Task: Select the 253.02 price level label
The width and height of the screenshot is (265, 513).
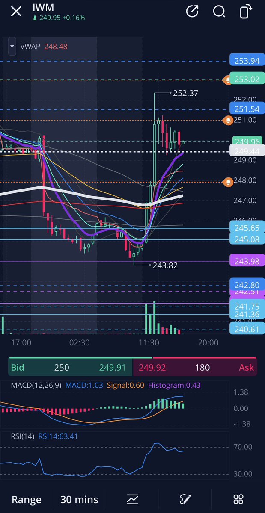Action: pyautogui.click(x=247, y=79)
